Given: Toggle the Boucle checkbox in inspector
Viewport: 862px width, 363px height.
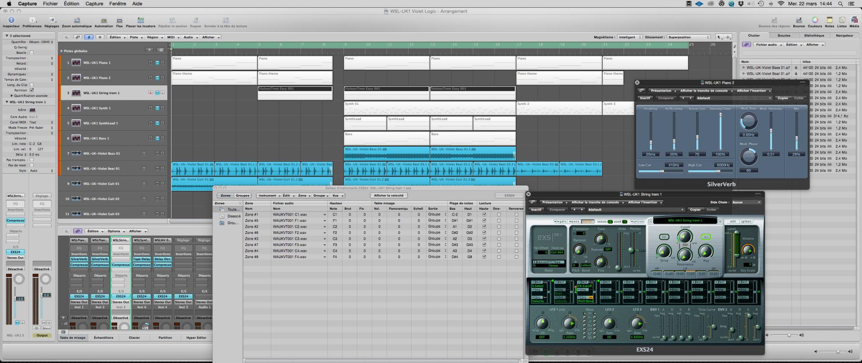Looking at the screenshot, I should pos(31,52).
